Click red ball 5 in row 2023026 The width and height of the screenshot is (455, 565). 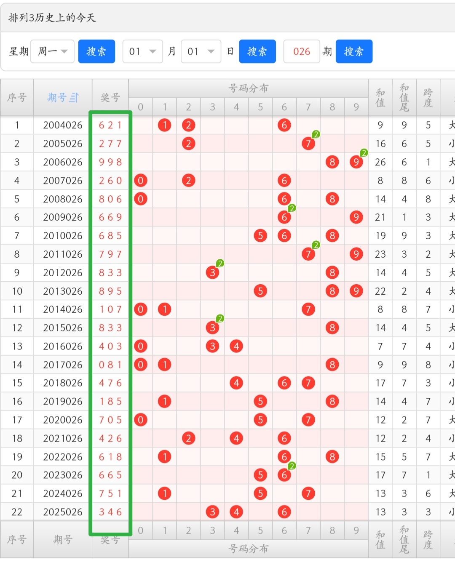(260, 475)
